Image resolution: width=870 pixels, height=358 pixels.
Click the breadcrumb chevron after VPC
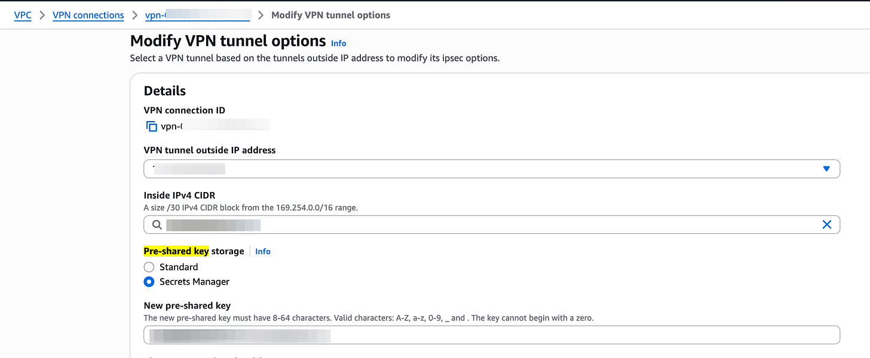coord(42,15)
